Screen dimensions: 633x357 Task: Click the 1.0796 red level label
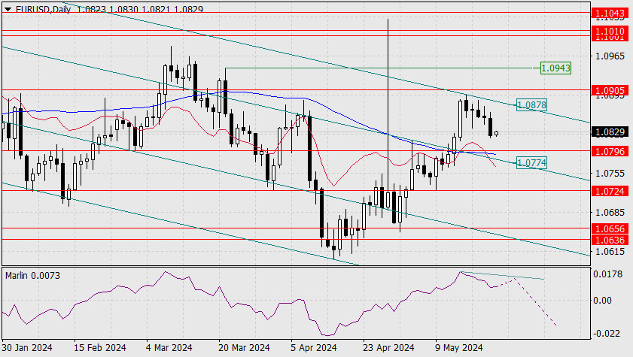click(x=610, y=151)
